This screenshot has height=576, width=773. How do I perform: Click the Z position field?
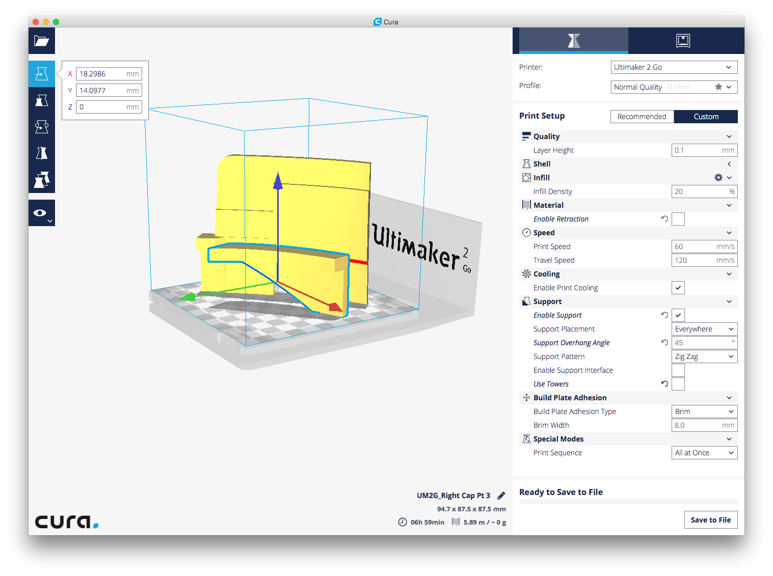click(109, 107)
